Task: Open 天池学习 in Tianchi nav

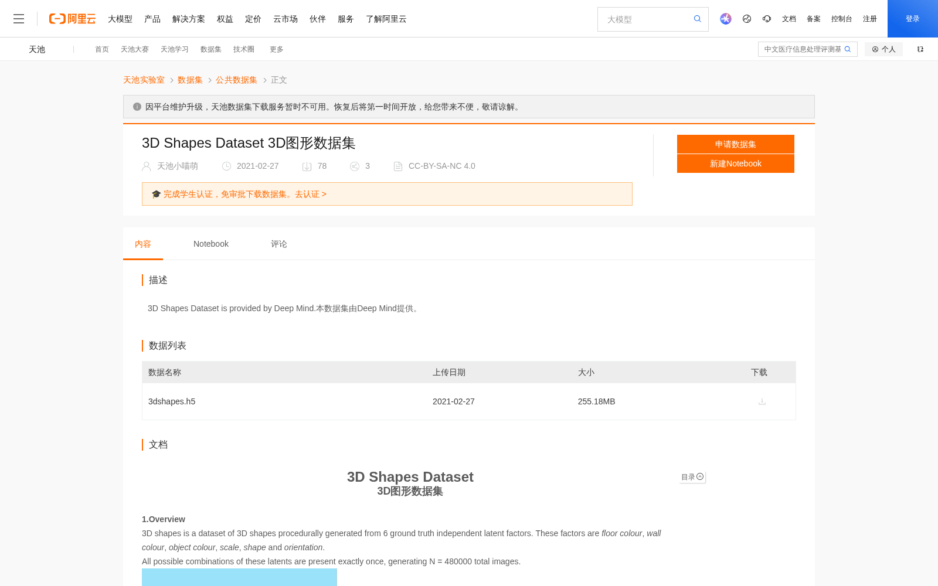Action: (x=175, y=49)
